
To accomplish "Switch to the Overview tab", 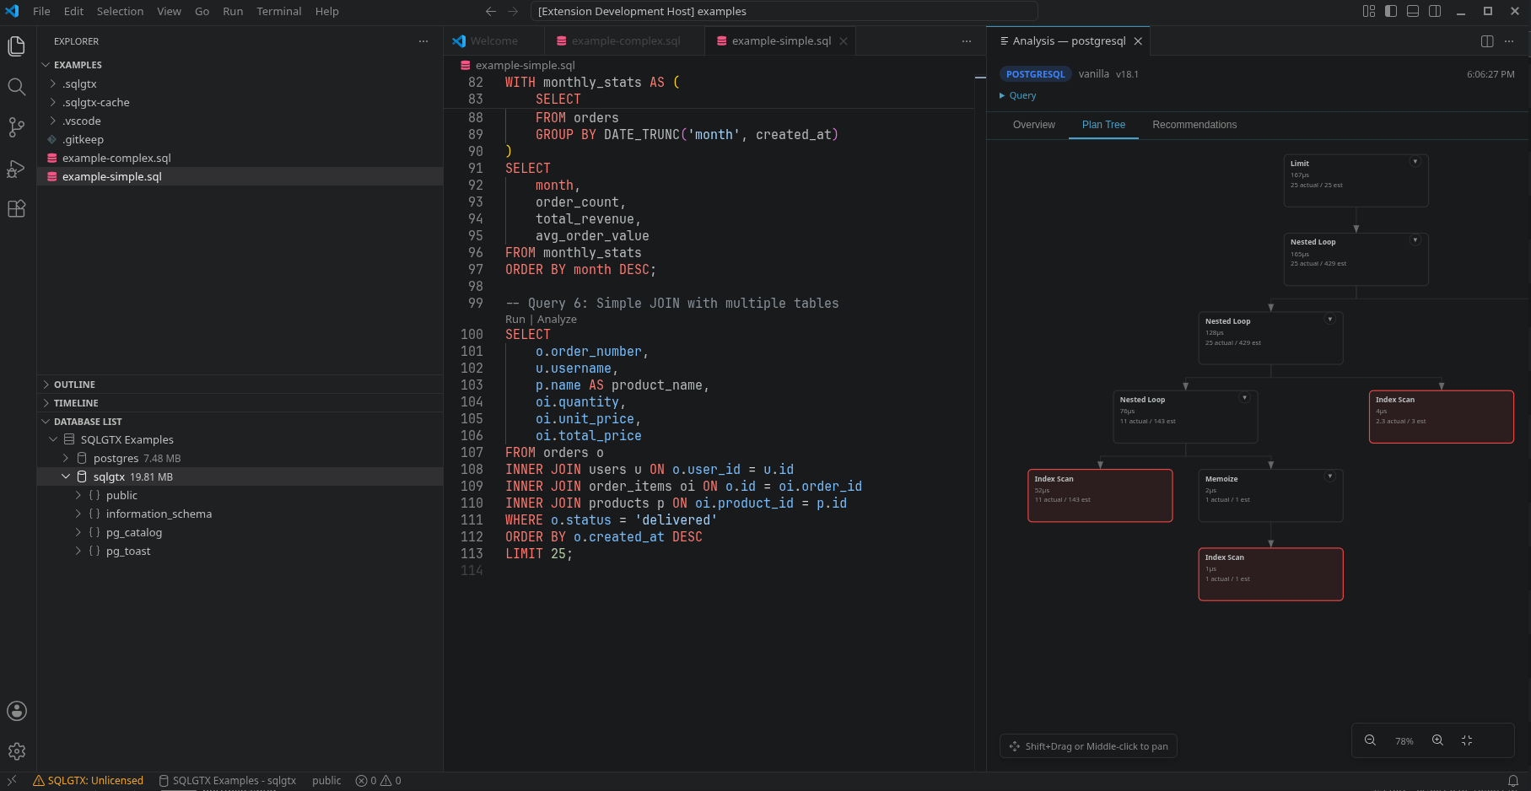I will point(1034,125).
